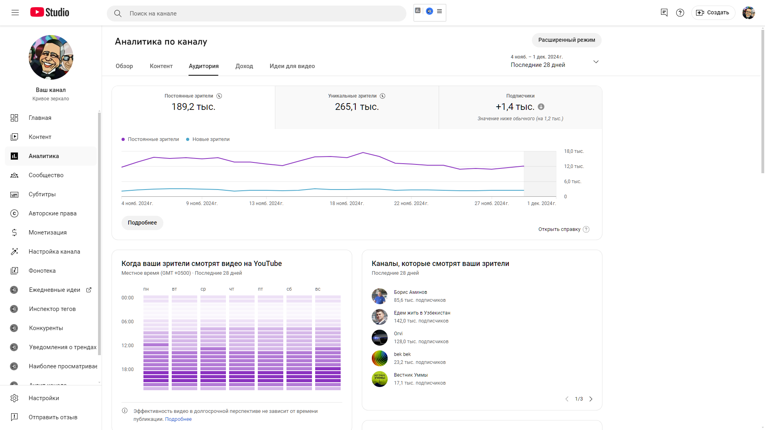This screenshot has width=765, height=430.
Task: Click the 18 нояб. 2024 г. chart date label
Action: 347,203
